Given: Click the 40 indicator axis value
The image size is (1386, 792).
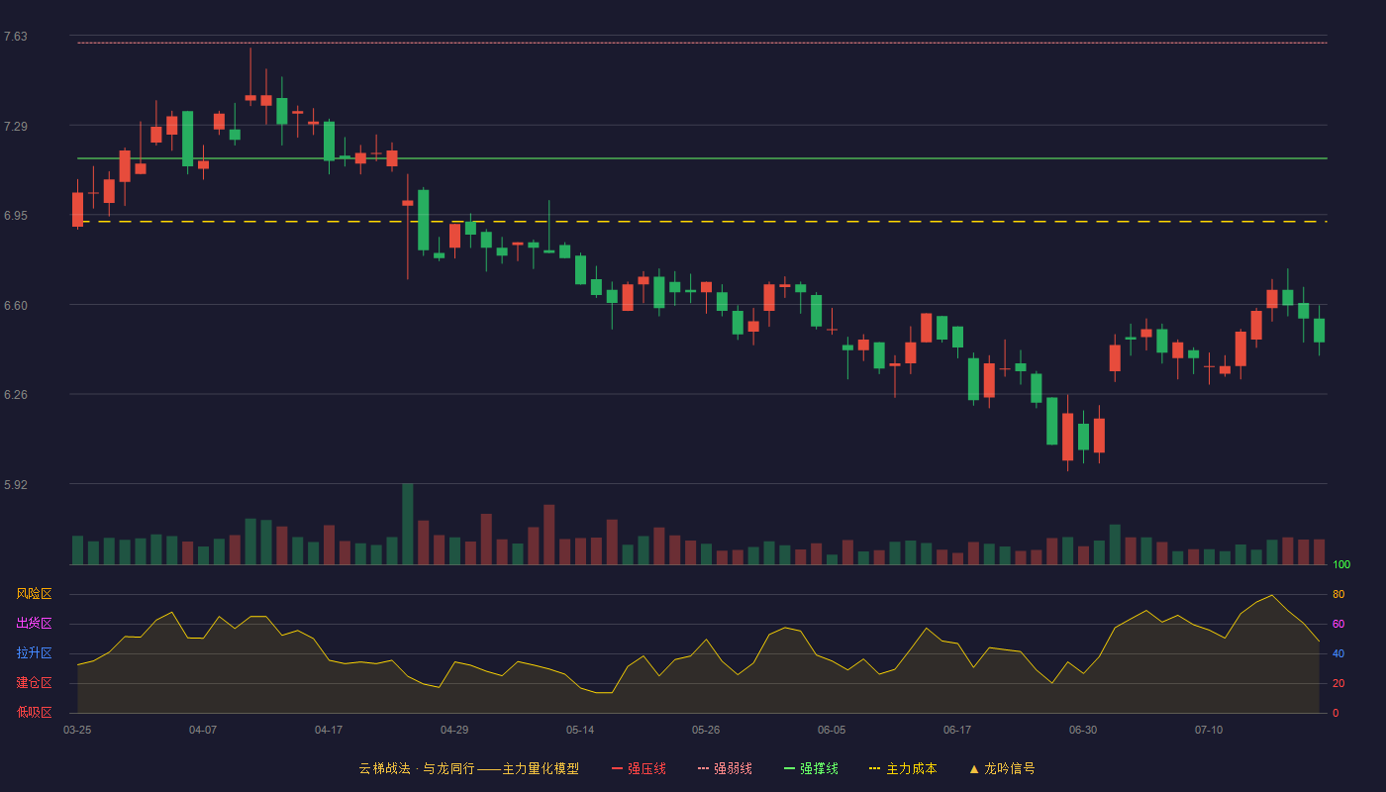Looking at the screenshot, I should [1338, 653].
